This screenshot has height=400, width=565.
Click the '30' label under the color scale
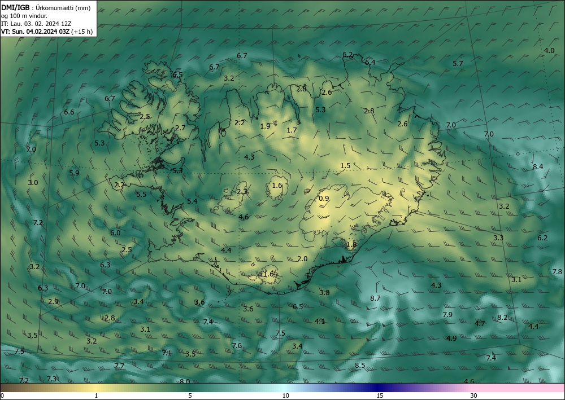[x=474, y=395]
